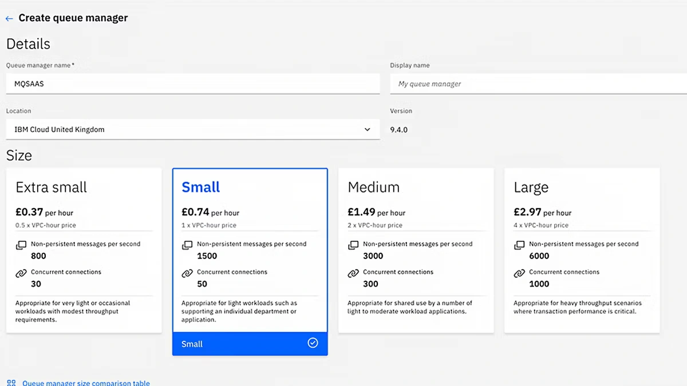The height and width of the screenshot is (386, 687).
Task: Click the connections link icon in Large card
Action: (x=519, y=274)
